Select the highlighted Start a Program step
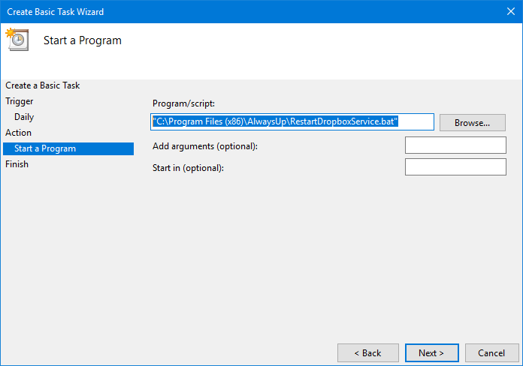This screenshot has height=366, width=523. pyautogui.click(x=45, y=148)
